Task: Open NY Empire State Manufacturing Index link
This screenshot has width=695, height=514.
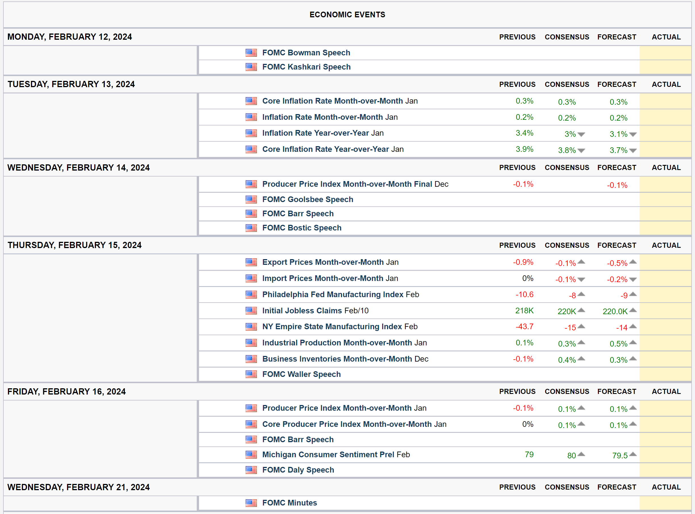Action: point(332,326)
